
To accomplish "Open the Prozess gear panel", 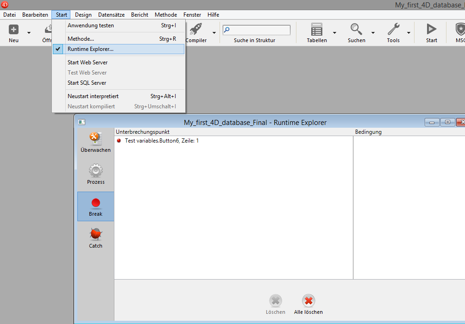I will pyautogui.click(x=95, y=174).
